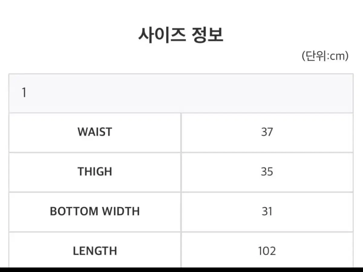The image size is (363, 272).
Task: Click the word BOTTOM in the table
Action: [74, 212]
